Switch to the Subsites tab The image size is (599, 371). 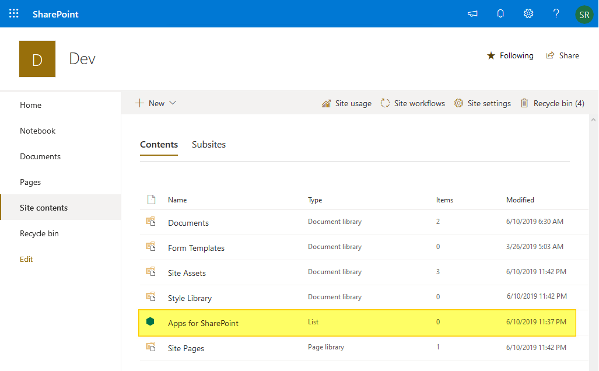click(x=208, y=144)
